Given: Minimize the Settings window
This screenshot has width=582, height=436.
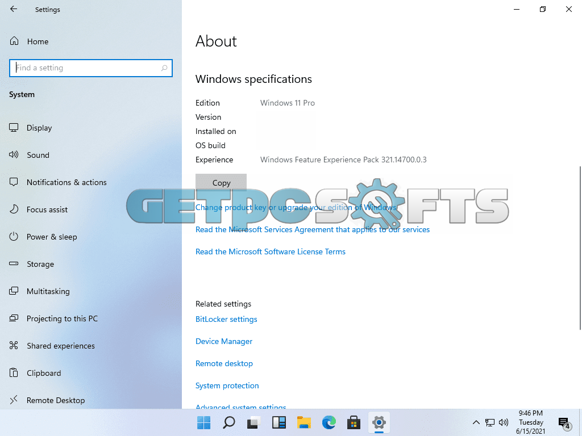Looking at the screenshot, I should tap(516, 9).
